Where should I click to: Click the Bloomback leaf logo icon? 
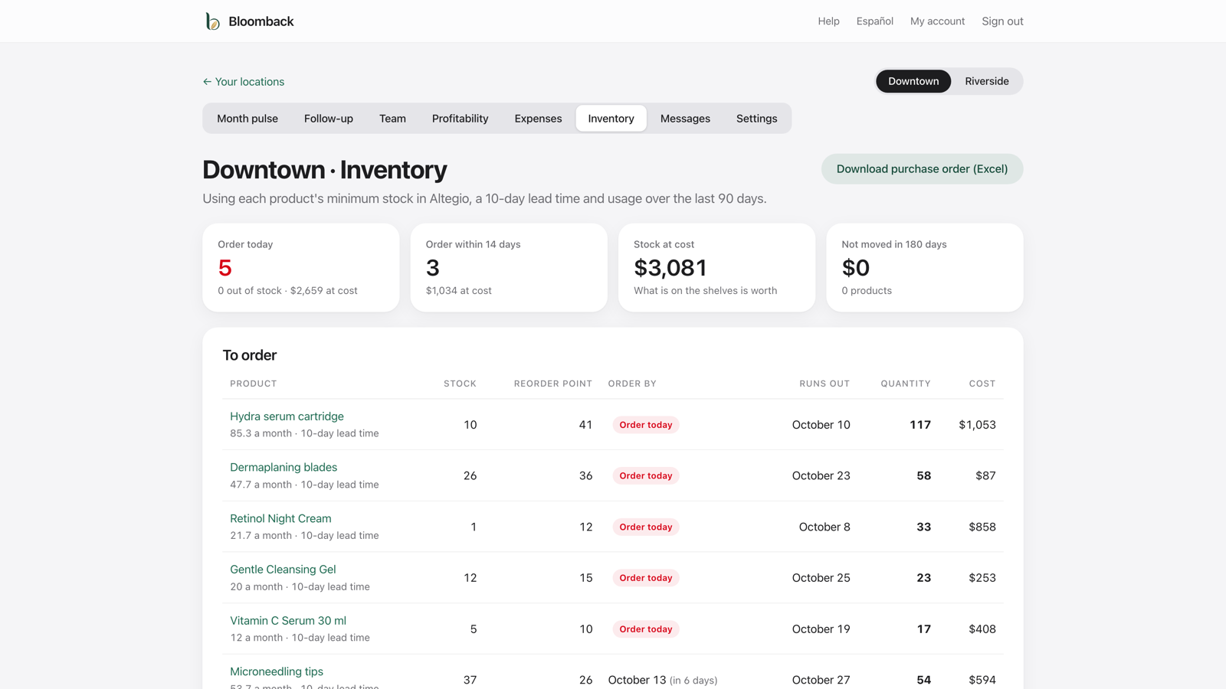pos(212,21)
